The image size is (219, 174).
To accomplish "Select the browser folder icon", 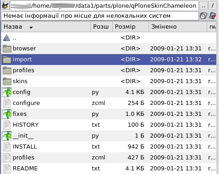I will click(7, 49).
